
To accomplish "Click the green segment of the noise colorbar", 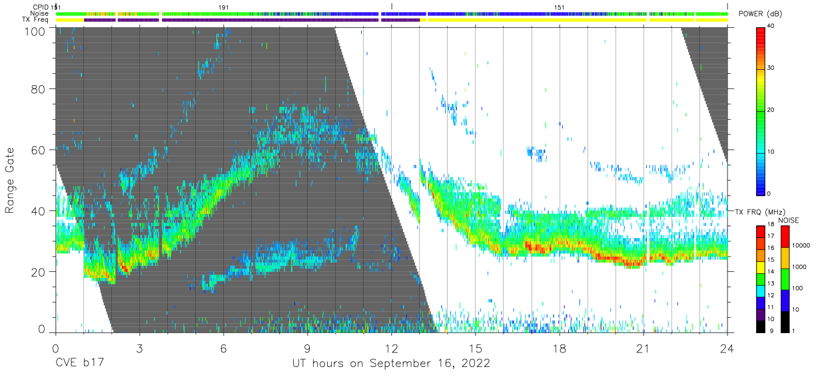I will coord(785,279).
